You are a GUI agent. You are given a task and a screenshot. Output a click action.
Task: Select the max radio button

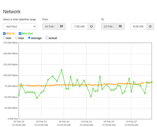[x=16, y=38]
